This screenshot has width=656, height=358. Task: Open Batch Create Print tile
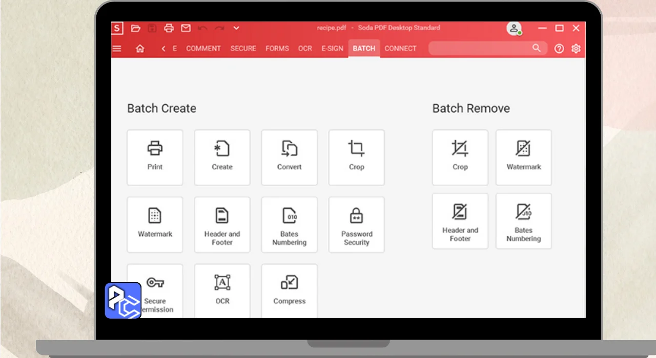[155, 158]
